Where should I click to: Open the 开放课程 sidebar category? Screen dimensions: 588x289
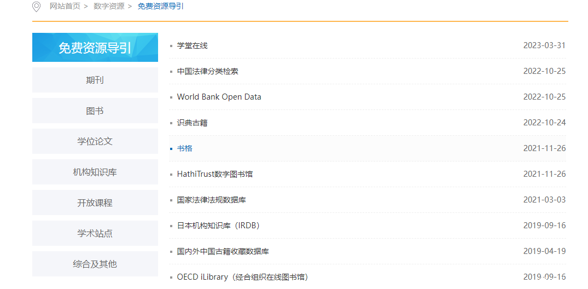[95, 203]
